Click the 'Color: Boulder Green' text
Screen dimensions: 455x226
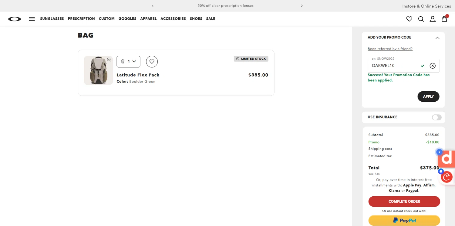[x=136, y=82]
